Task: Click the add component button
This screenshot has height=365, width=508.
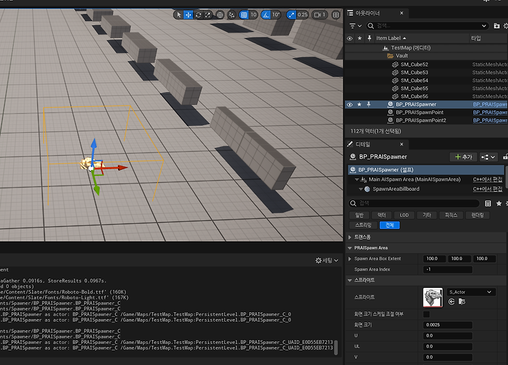Action: 463,156
